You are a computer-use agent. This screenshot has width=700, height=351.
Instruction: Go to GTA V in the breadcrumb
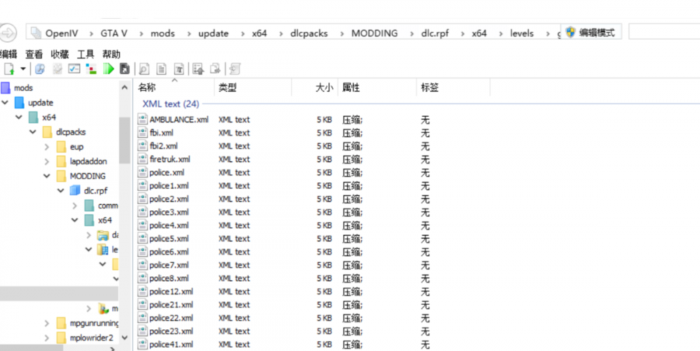pos(114,33)
